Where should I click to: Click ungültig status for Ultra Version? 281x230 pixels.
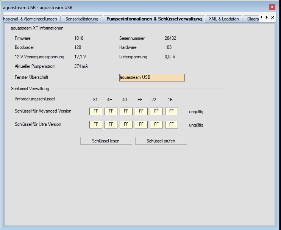point(196,125)
